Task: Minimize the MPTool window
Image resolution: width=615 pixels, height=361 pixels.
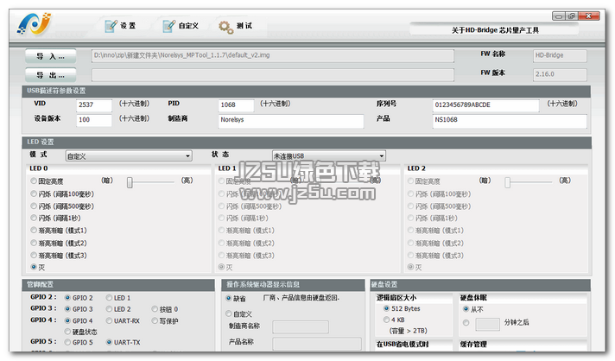Action: coord(559,16)
